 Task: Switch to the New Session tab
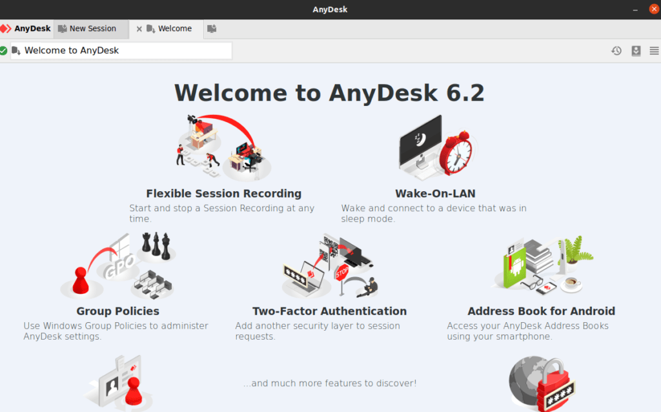91,28
